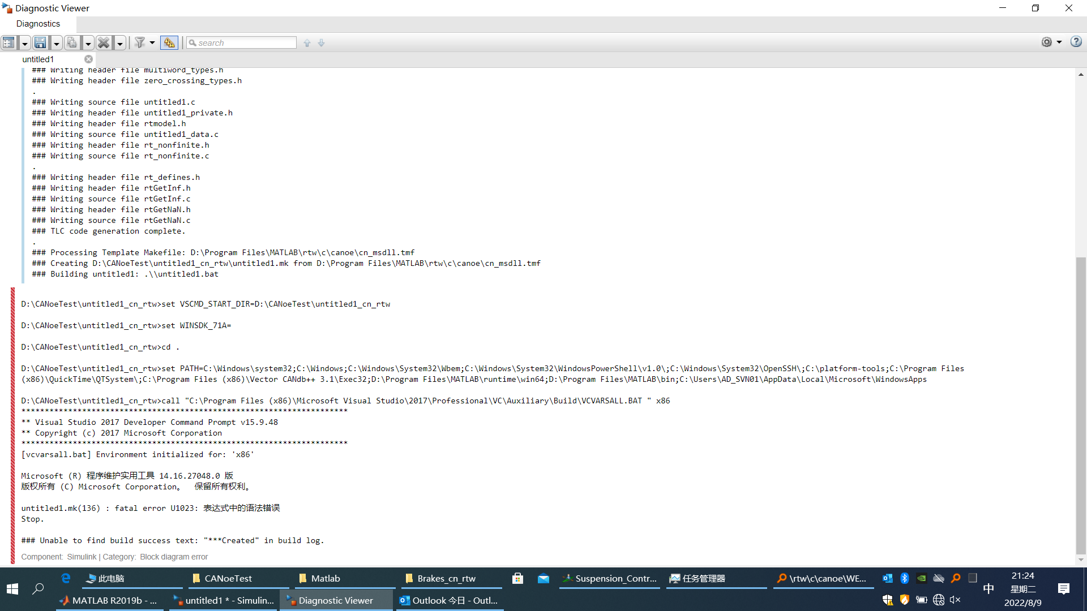Click the diagnostic viewer navigation dropdown

tap(25, 42)
